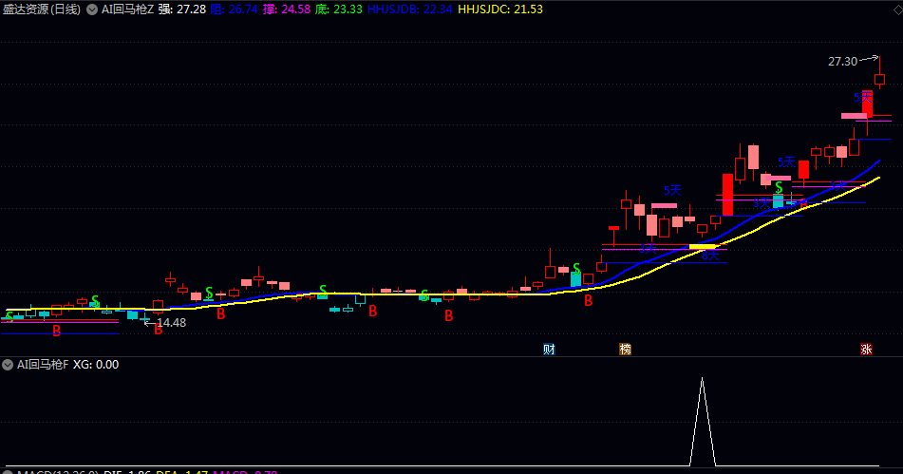903x474 pixels.
Task: Click the 撑: 24.58 support value
Action: tap(286, 9)
